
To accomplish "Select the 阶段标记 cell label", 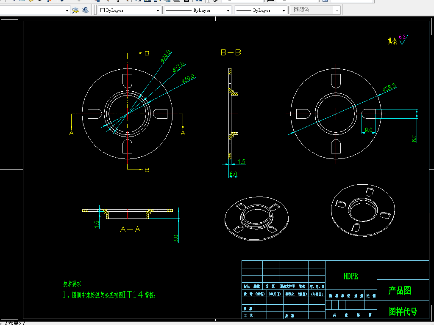I will (x=339, y=296).
